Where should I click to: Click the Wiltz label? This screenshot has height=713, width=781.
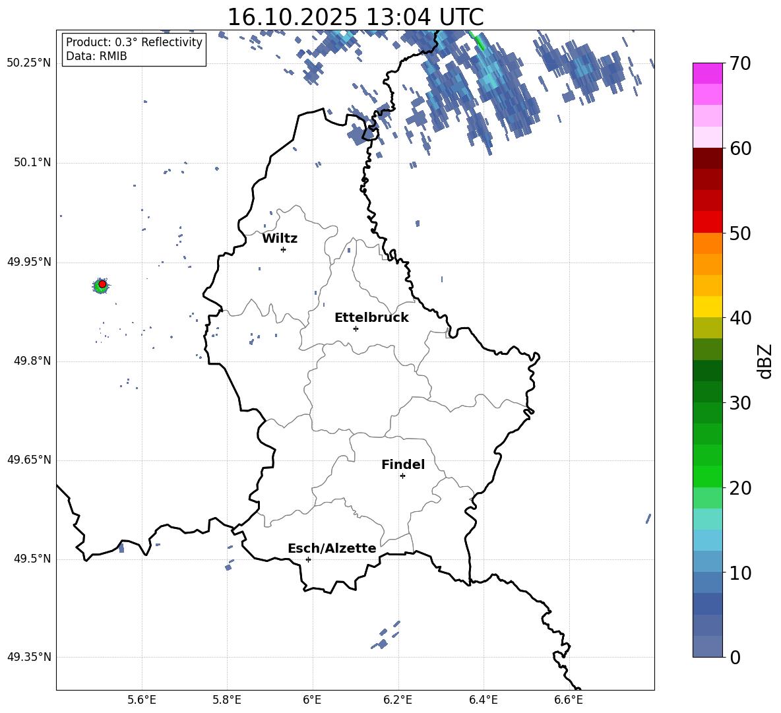280,239
